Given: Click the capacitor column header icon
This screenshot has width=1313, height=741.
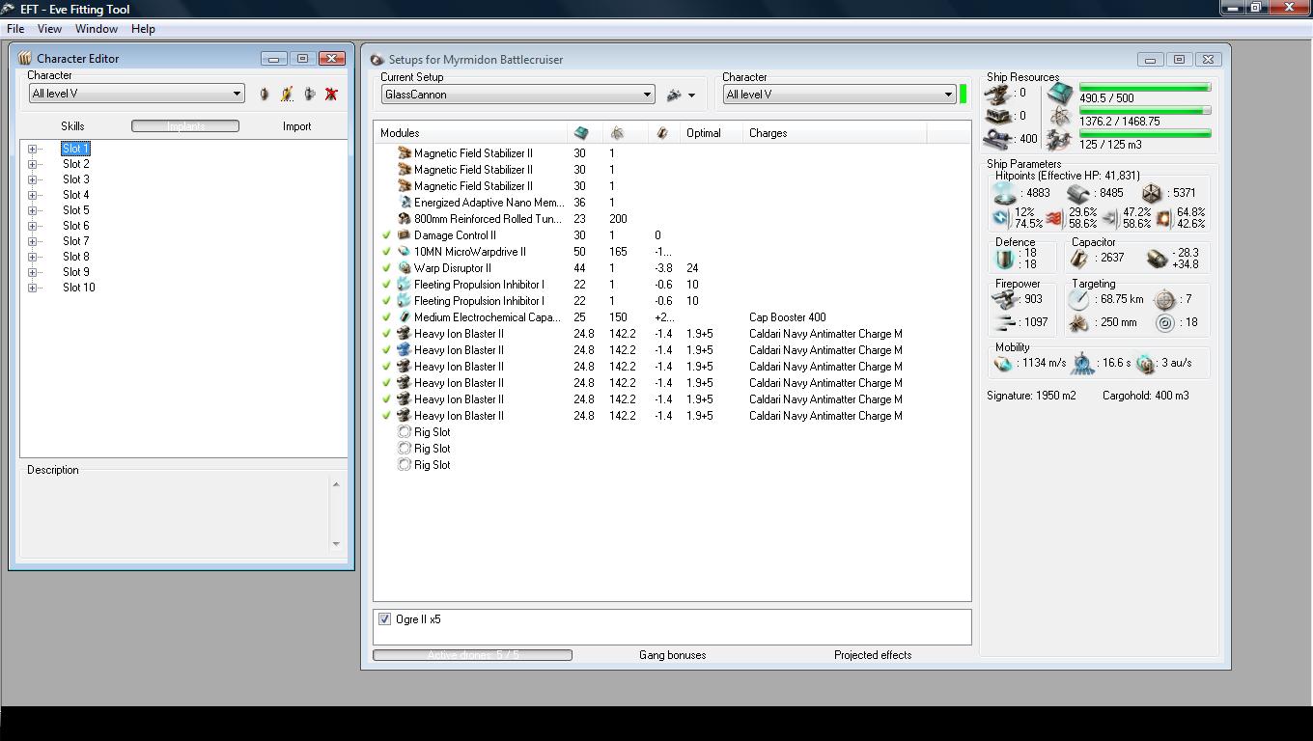Looking at the screenshot, I should [662, 133].
